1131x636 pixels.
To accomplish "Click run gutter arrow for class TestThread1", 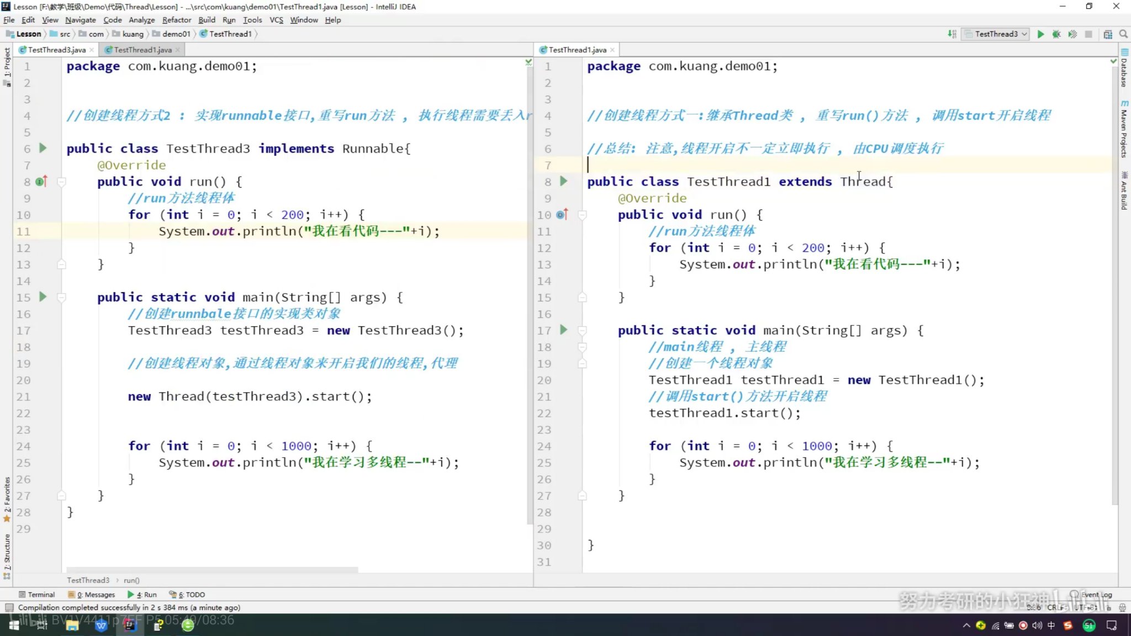I will pos(564,181).
